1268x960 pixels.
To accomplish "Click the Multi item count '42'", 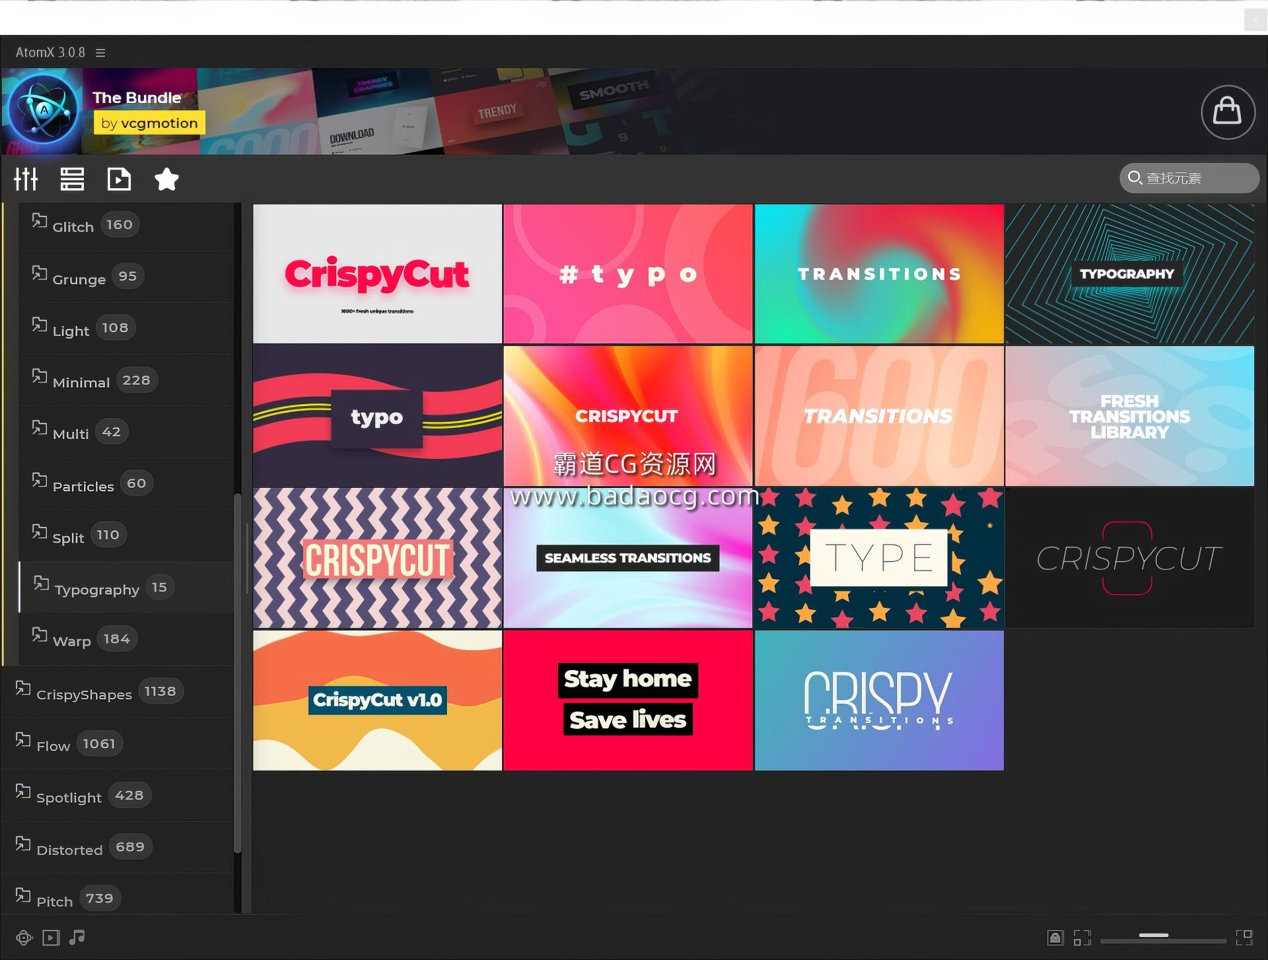I will pos(112,432).
